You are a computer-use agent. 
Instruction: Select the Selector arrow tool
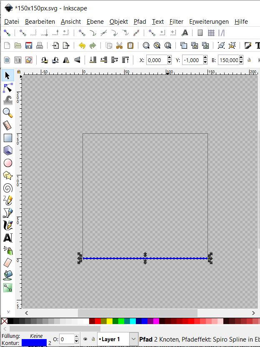[8, 75]
